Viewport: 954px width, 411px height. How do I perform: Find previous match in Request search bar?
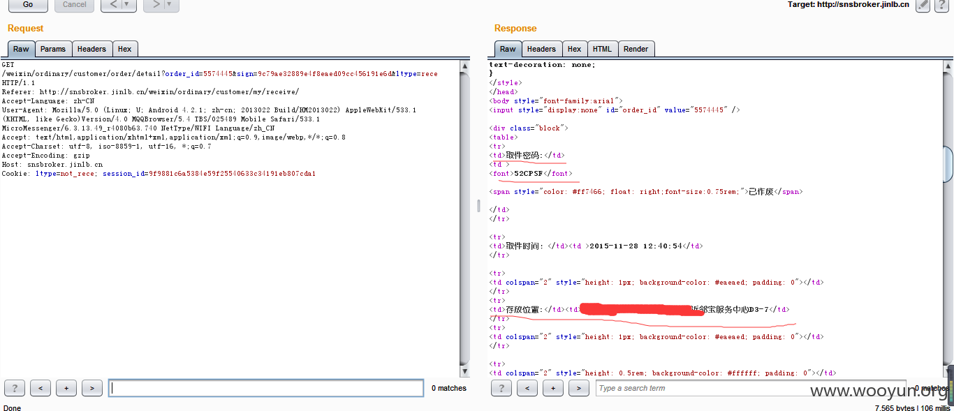tap(41, 388)
